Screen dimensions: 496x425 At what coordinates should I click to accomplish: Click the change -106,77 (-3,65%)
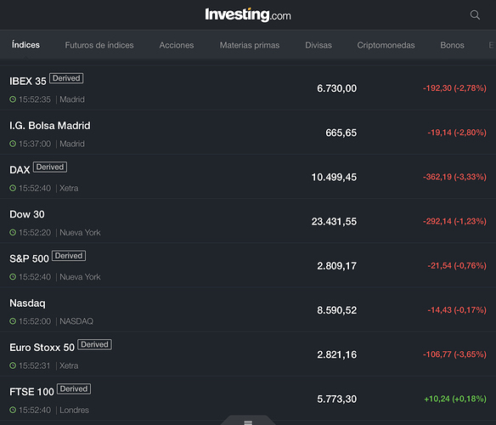point(454,354)
